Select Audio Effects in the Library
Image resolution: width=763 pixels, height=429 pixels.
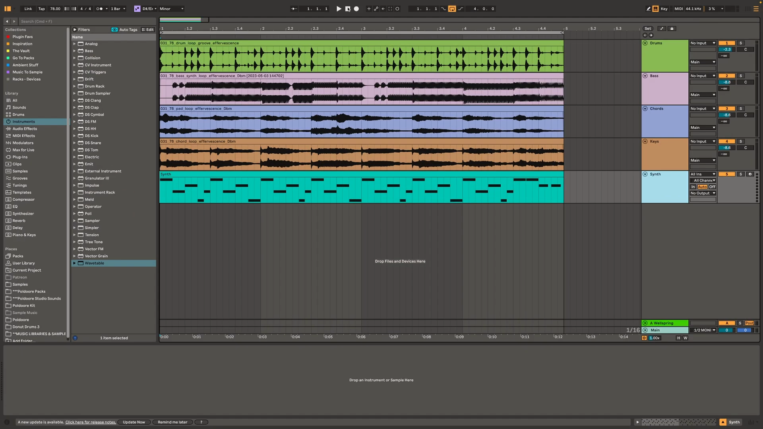(x=24, y=129)
